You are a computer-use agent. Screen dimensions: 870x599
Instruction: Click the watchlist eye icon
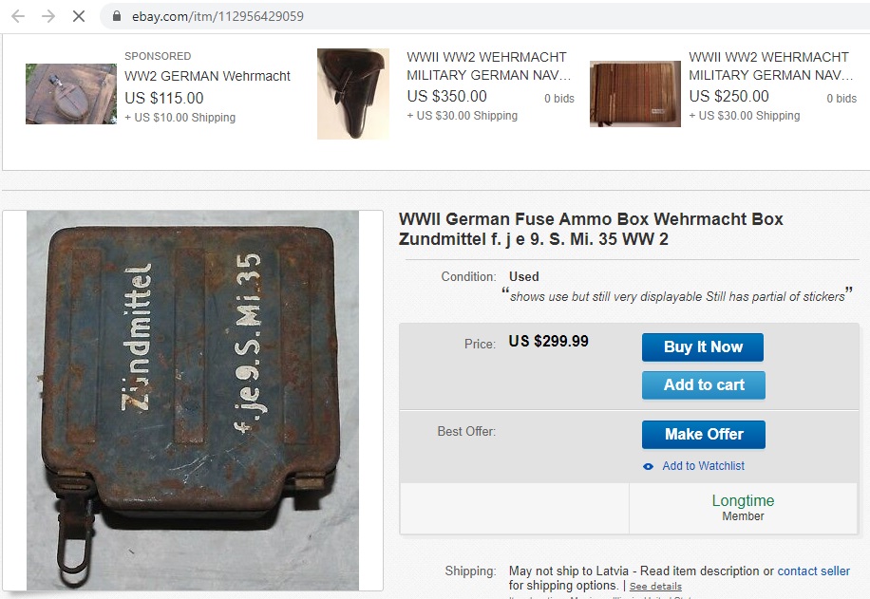[x=648, y=466]
